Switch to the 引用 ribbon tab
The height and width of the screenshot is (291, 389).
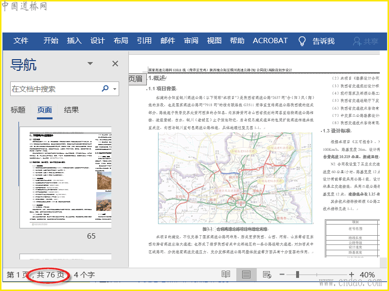coord(144,41)
